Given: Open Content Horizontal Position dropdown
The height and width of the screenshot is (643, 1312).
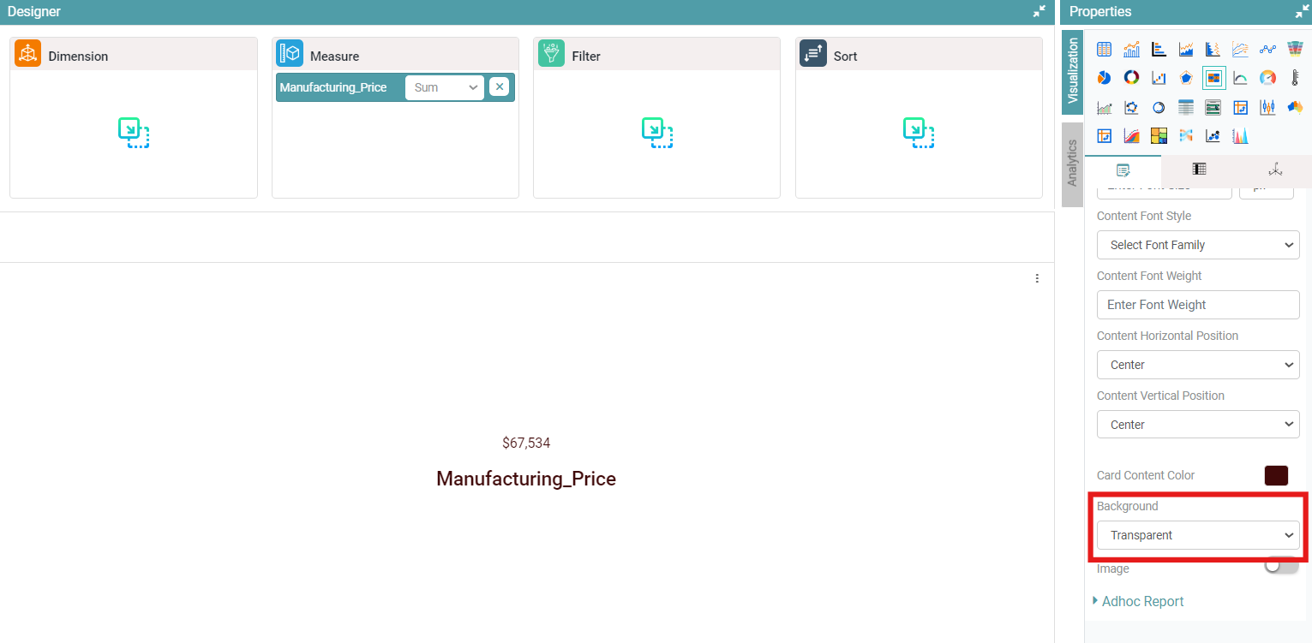Looking at the screenshot, I should pyautogui.click(x=1197, y=365).
